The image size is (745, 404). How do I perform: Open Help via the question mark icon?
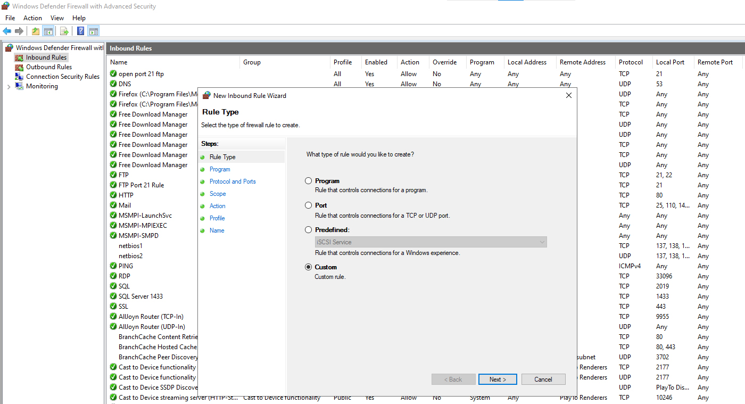coord(80,31)
